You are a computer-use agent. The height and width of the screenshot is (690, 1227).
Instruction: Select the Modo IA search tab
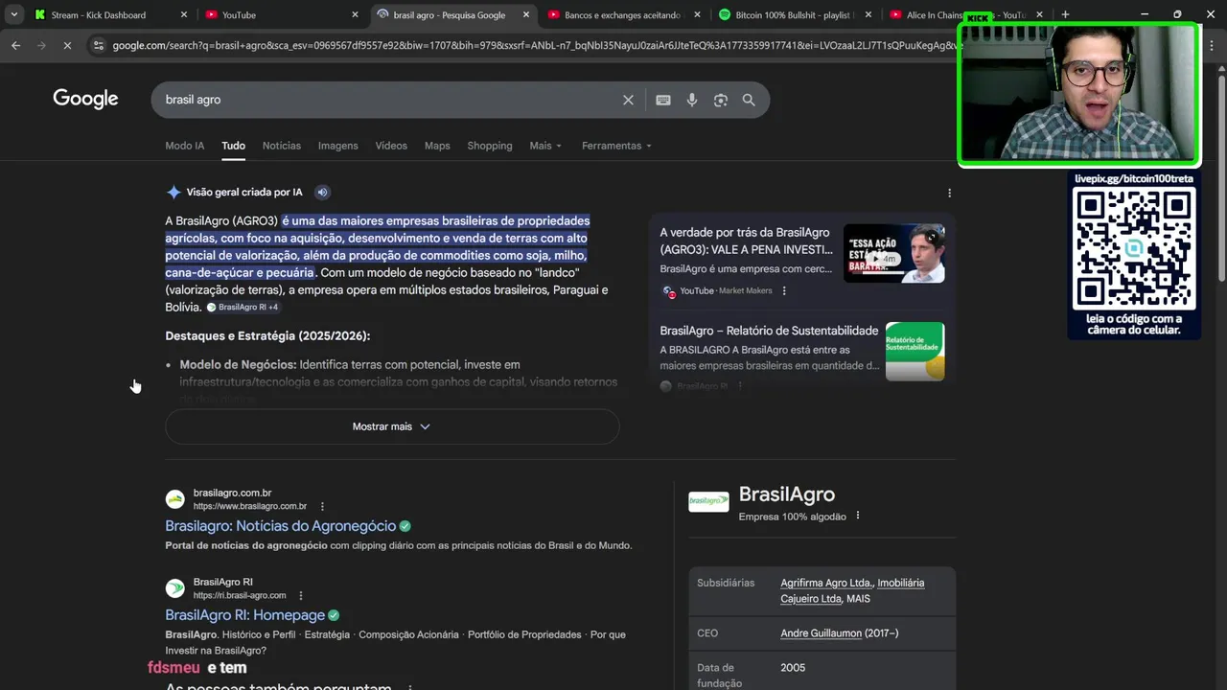pyautogui.click(x=185, y=146)
